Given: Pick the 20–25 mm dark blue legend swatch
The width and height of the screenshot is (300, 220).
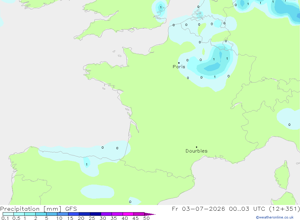Looking at the screenshot, I should coord(84,214).
